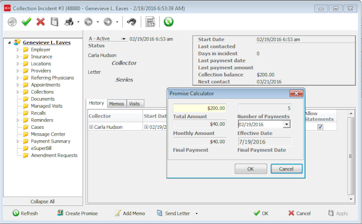Select the Collections tree item
The width and height of the screenshot is (362, 224).
pos(42,92)
